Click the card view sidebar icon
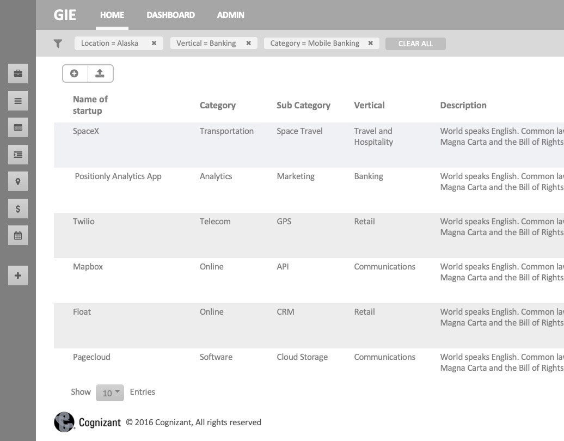The width and height of the screenshot is (564, 441). point(18,127)
